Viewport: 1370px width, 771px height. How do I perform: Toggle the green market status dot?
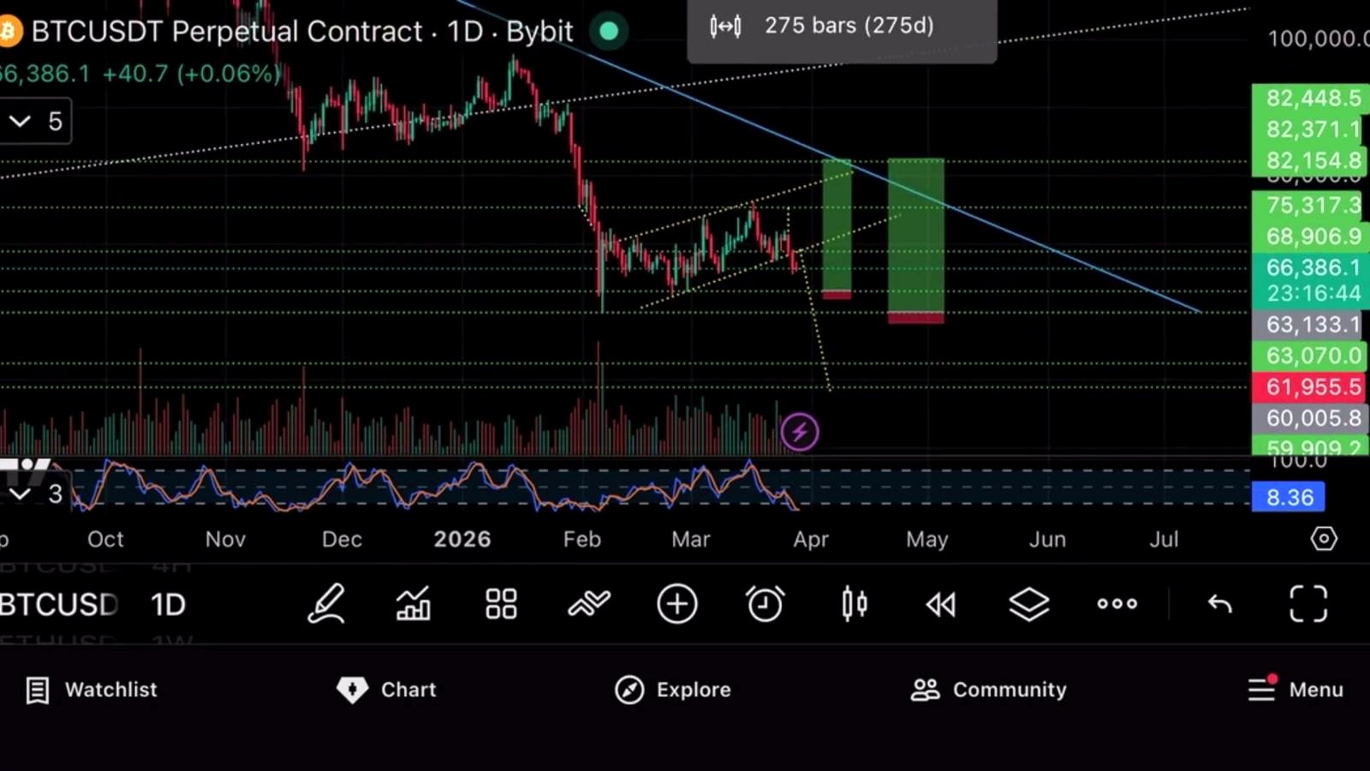(x=609, y=32)
